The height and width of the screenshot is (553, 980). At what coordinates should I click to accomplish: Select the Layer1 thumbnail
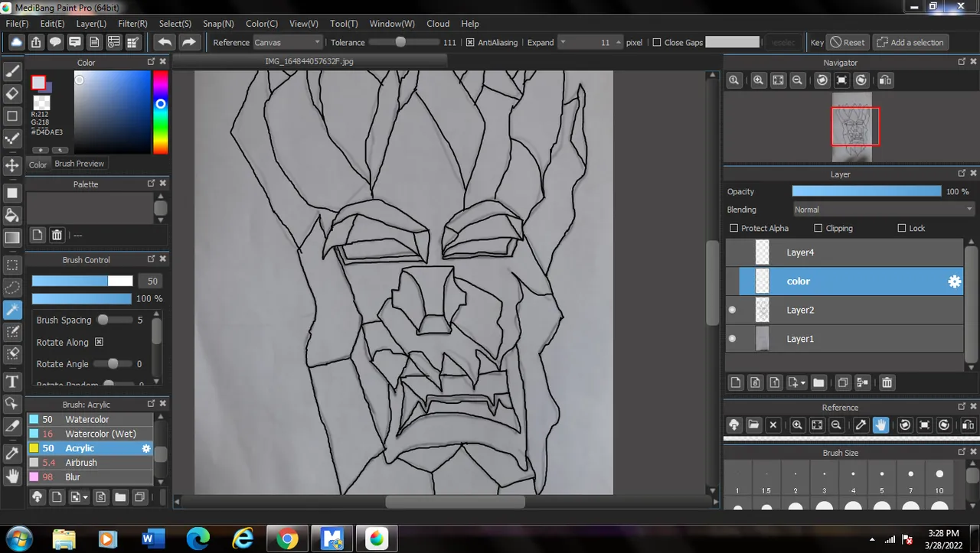(762, 339)
